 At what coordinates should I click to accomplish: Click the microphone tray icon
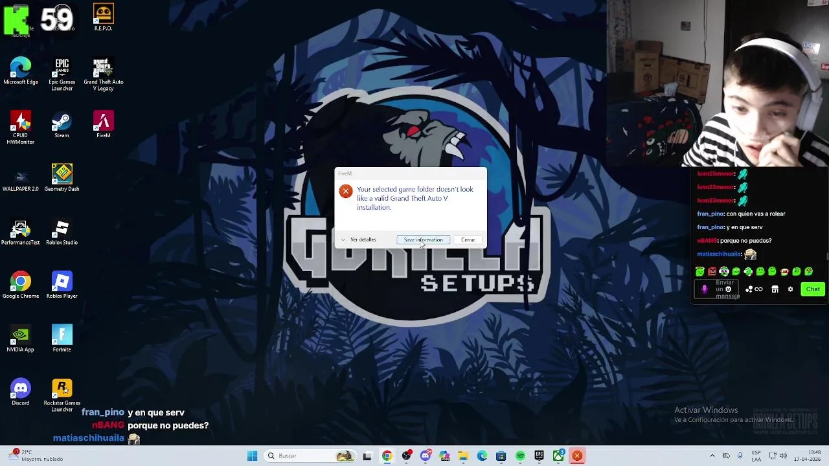tap(740, 456)
